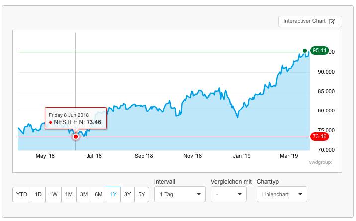Click the green 95.44 price label
The width and height of the screenshot is (356, 221).
tap(319, 51)
